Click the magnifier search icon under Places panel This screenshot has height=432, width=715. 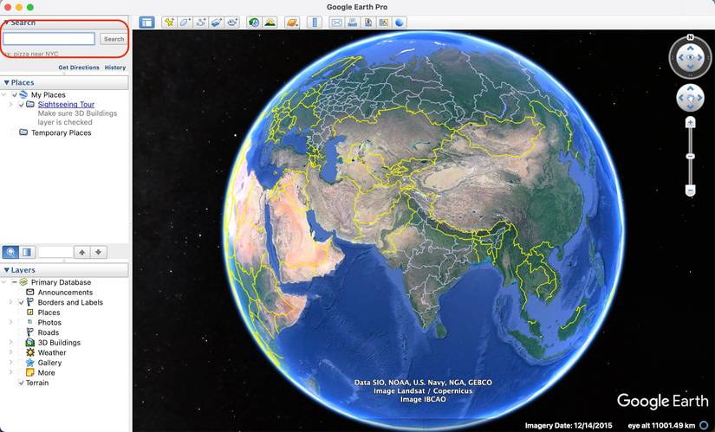pyautogui.click(x=11, y=252)
